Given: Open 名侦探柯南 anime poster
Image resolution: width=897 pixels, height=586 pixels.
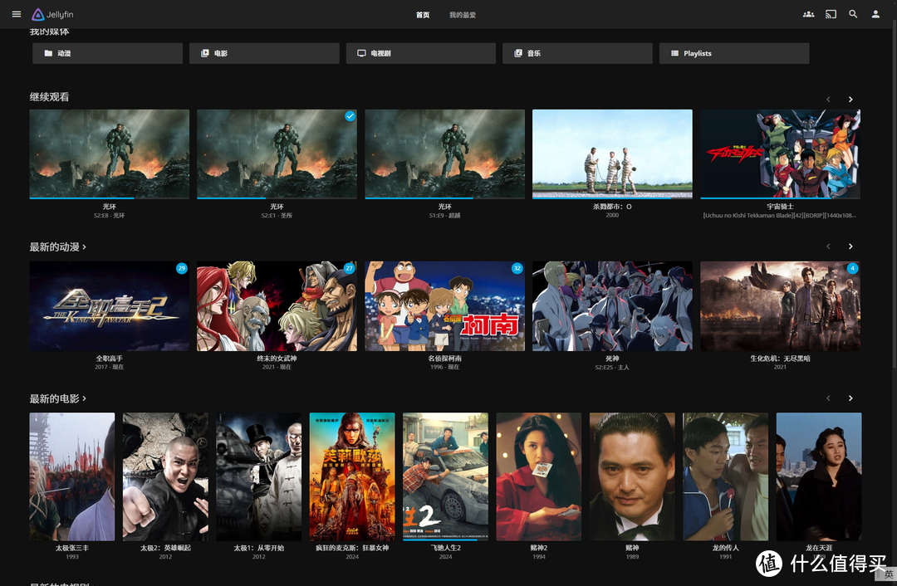Looking at the screenshot, I should (444, 305).
